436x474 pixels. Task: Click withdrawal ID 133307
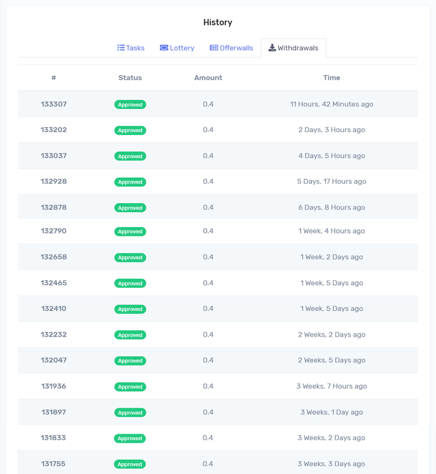(x=53, y=104)
